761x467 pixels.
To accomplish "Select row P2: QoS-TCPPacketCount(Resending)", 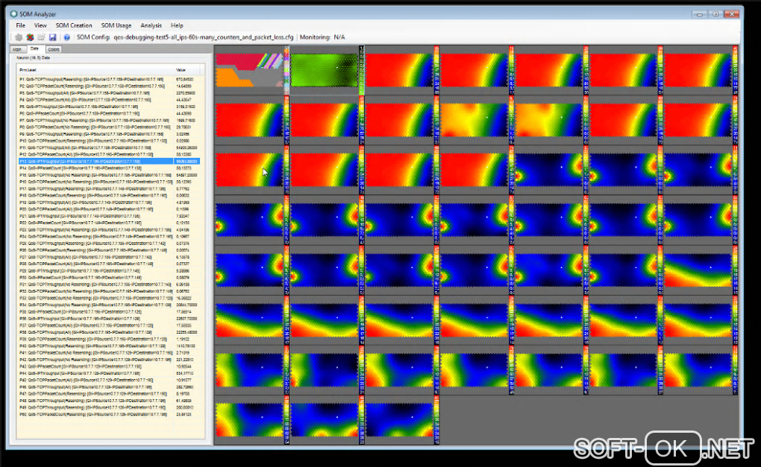I will click(109, 86).
